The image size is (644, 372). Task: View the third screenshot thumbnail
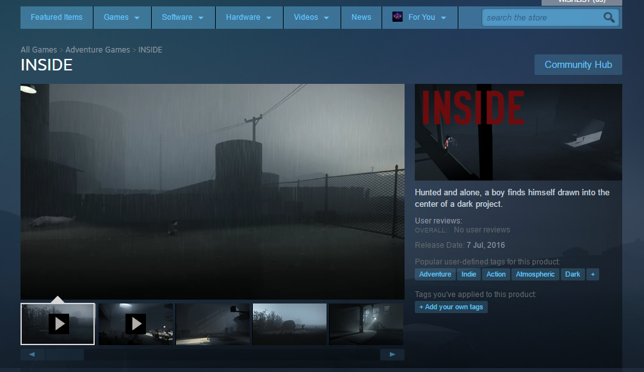tap(213, 324)
